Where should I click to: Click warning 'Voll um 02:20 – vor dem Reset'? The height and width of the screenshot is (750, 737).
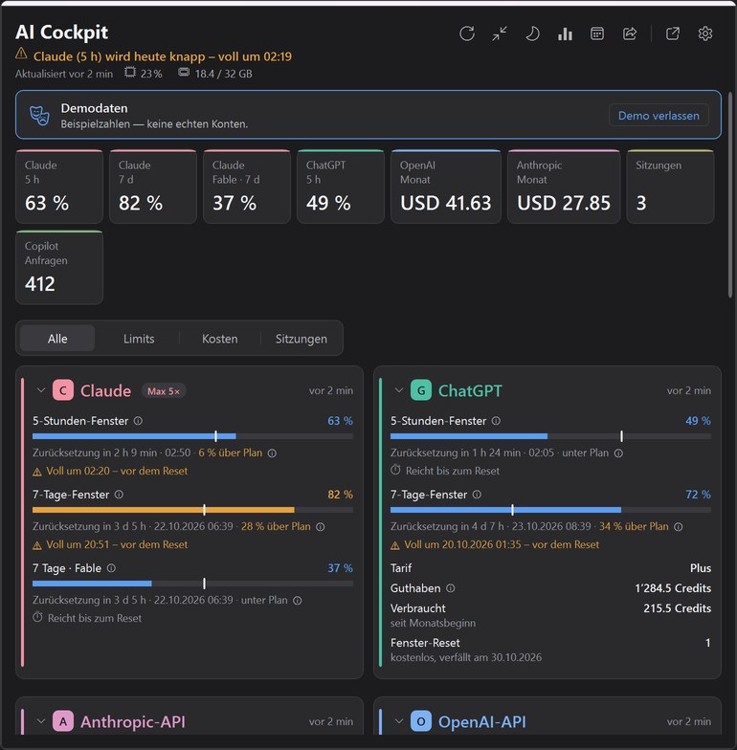coord(117,471)
